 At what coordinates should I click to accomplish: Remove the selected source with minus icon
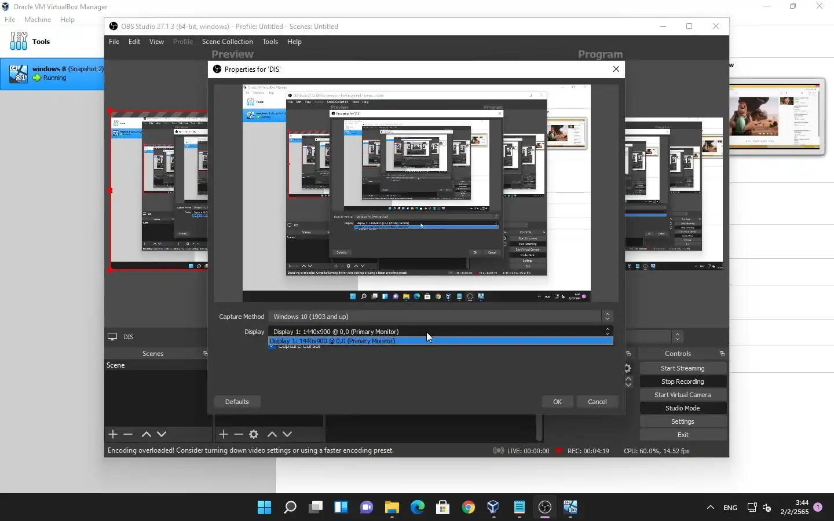(x=239, y=434)
